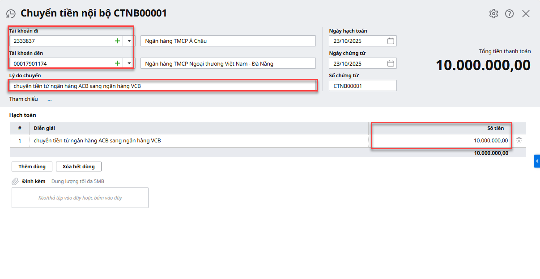This screenshot has width=540, height=279.
Task: Click the Lý do chuyển text field
Action: [163, 86]
